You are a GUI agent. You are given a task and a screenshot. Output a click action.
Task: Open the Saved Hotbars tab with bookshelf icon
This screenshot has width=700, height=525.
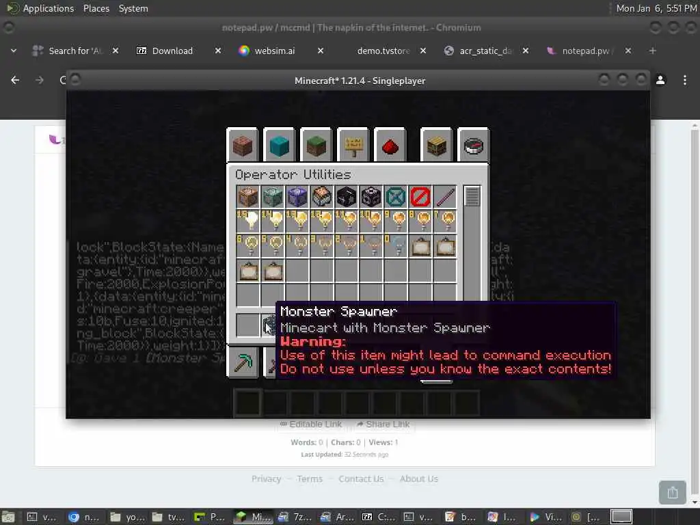(x=437, y=146)
